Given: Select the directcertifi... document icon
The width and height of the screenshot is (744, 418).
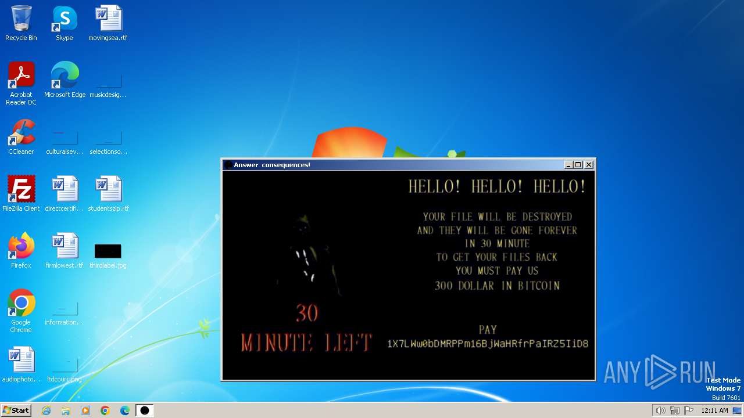Looking at the screenshot, I should pos(65,193).
